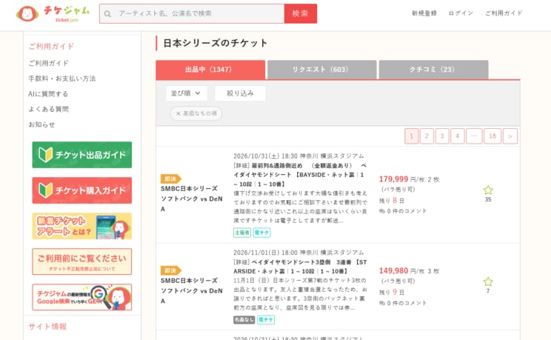The height and width of the screenshot is (340, 551).
Task: Open 新規登録 in the header
Action: coord(424,13)
